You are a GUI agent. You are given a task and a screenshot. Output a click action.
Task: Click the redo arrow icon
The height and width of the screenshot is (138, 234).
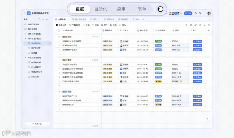click(191, 25)
